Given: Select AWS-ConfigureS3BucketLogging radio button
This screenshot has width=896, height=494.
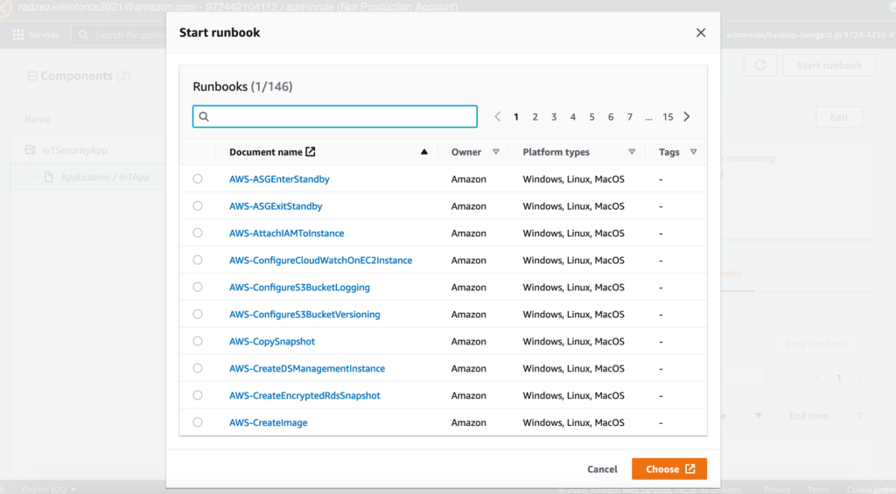Looking at the screenshot, I should (x=198, y=287).
